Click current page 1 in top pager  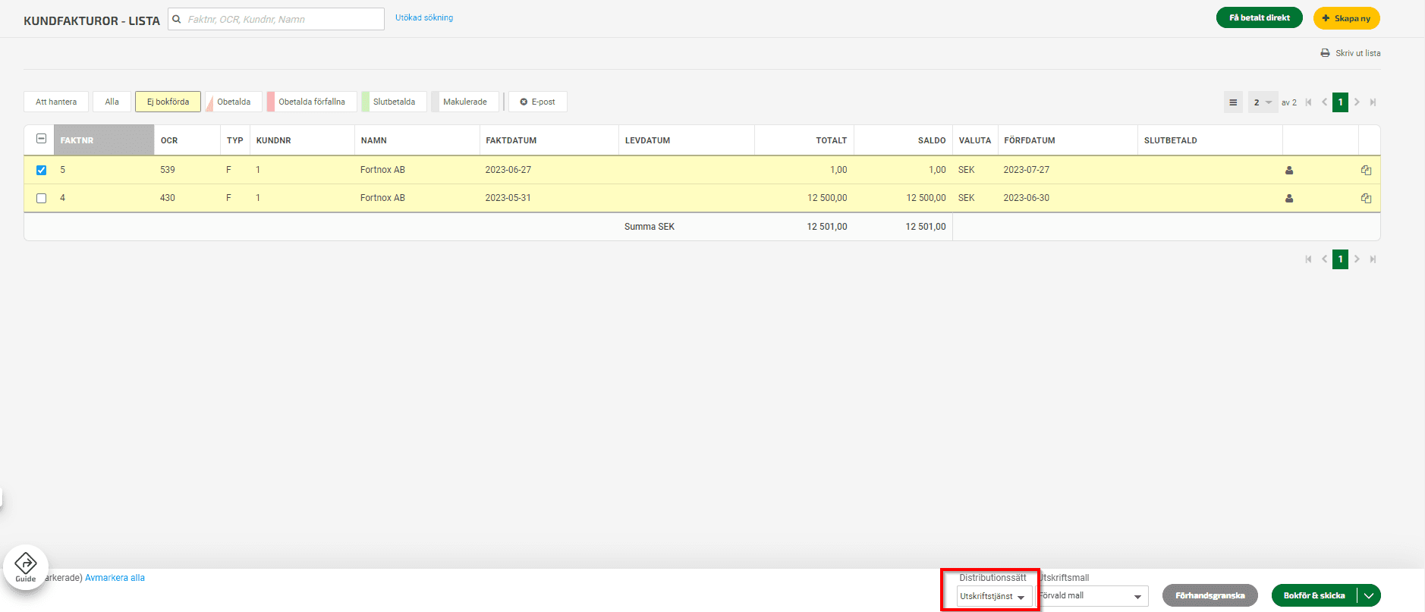(1341, 102)
